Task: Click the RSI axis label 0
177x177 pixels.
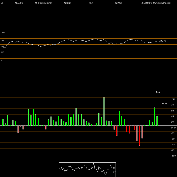Action: [x=2, y=61]
